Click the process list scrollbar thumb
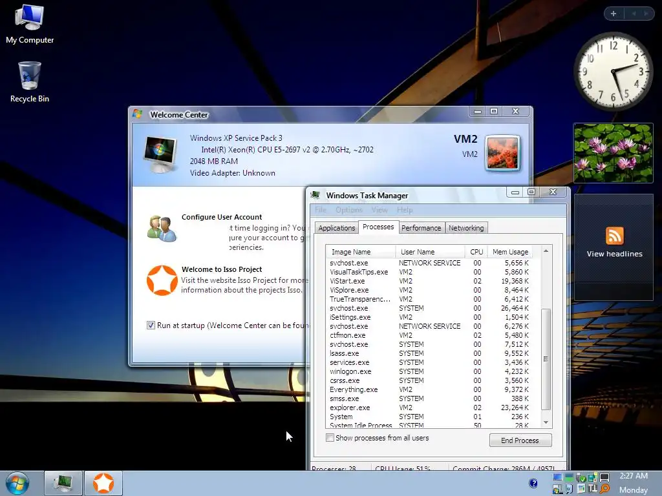This screenshot has height=496, width=662. 546,359
